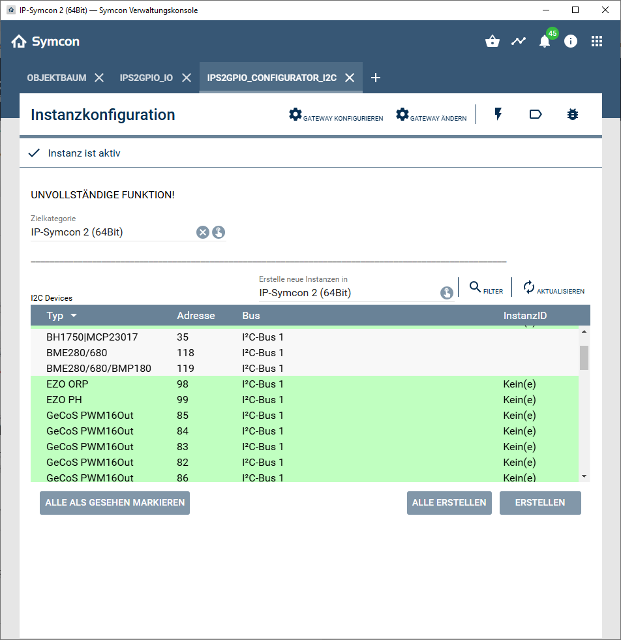Open the apps grid menu icon

[x=597, y=42]
